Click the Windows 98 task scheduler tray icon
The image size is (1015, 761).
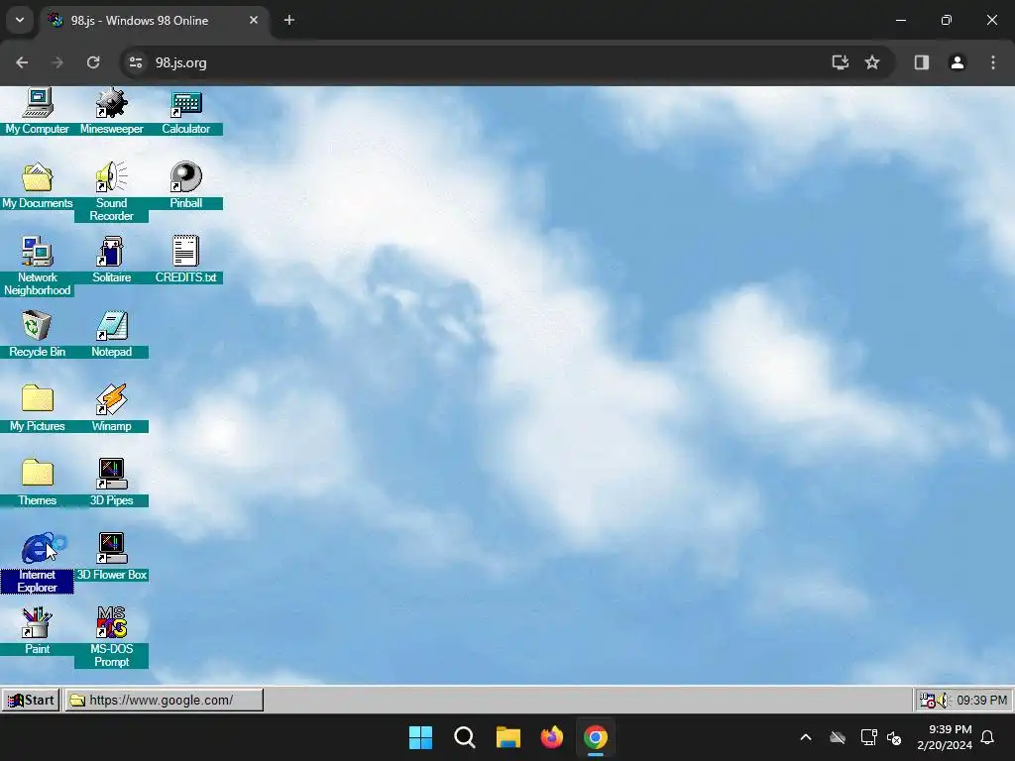click(928, 701)
